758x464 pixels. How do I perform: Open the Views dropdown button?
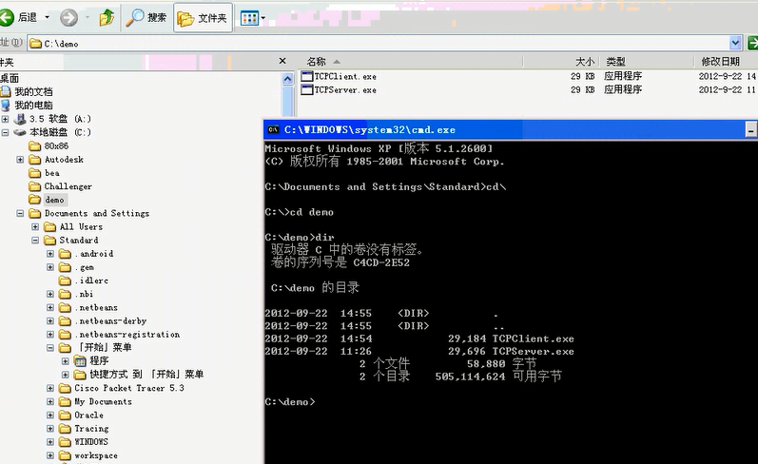pos(253,18)
